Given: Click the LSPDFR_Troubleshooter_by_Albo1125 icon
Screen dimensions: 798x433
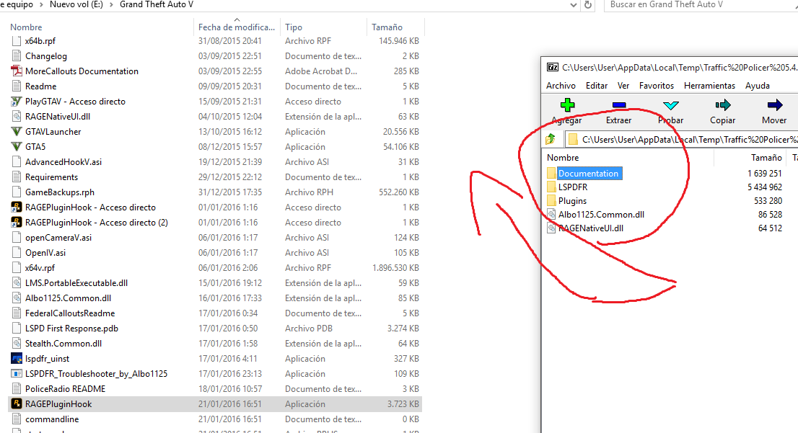Looking at the screenshot, I should (x=17, y=374).
